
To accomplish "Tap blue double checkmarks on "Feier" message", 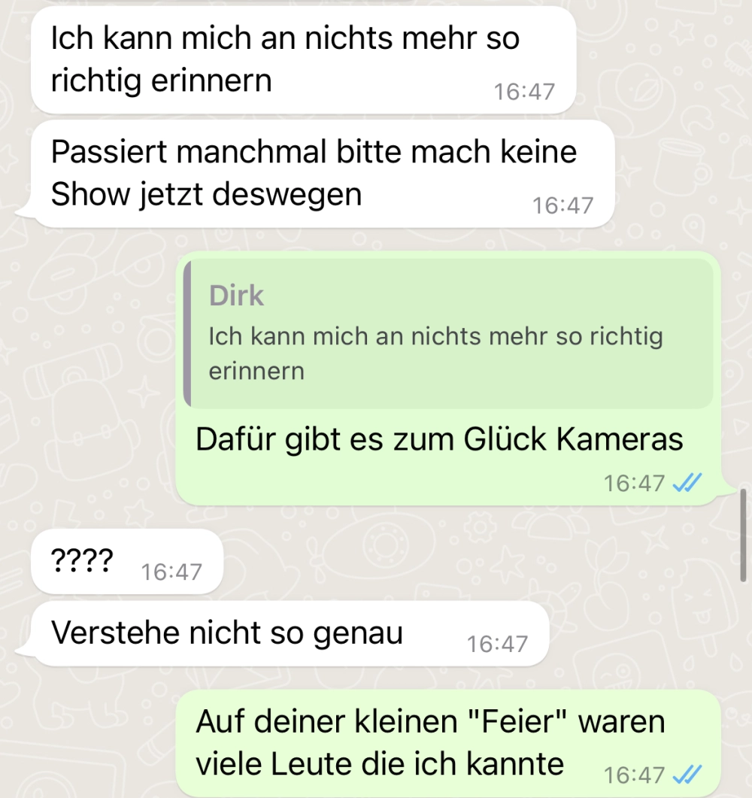I will [x=687, y=775].
